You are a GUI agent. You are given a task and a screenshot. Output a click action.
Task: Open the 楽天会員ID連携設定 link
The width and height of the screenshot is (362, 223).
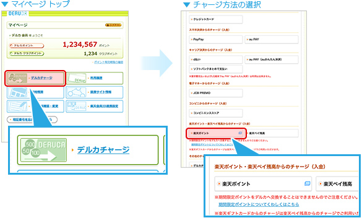(x=104, y=106)
